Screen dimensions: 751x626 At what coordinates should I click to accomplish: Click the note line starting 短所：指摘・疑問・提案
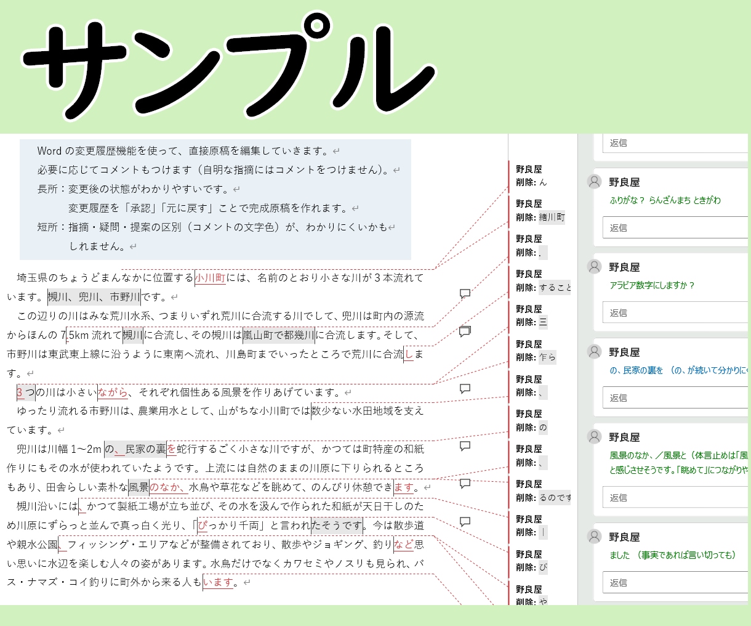pyautogui.click(x=216, y=227)
